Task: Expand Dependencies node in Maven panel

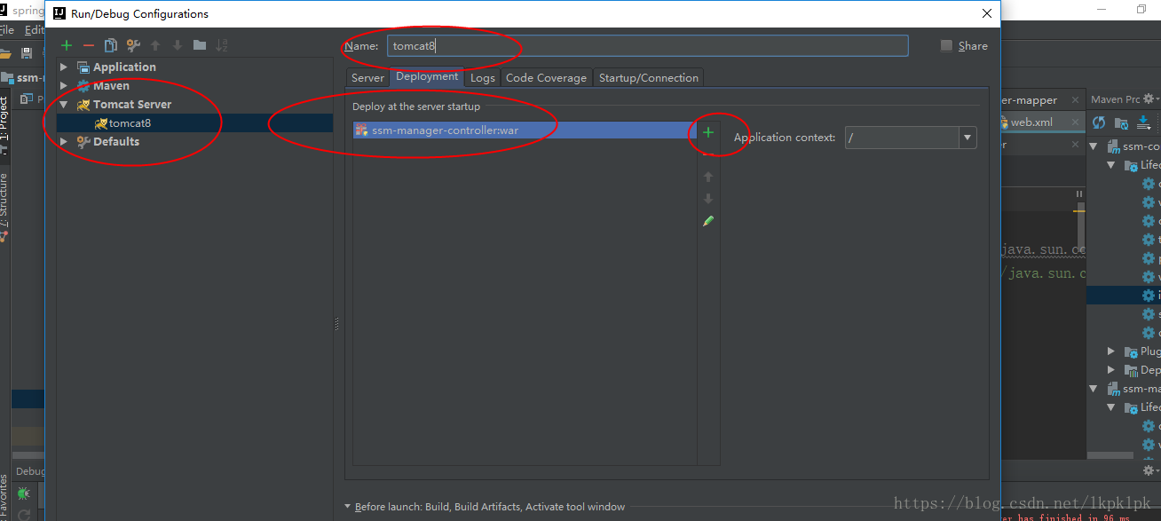Action: [x=1111, y=370]
